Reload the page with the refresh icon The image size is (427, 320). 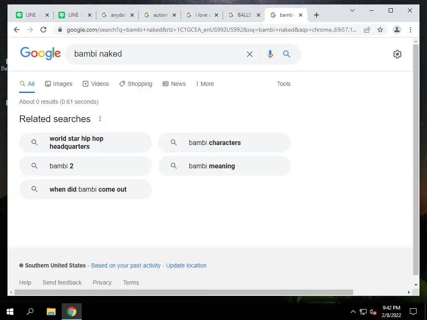tap(43, 30)
